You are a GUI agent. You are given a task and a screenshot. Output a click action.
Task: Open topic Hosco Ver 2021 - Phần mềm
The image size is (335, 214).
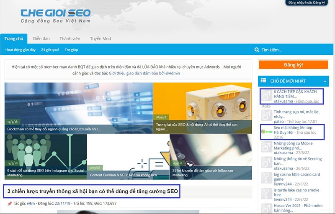tap(298, 208)
